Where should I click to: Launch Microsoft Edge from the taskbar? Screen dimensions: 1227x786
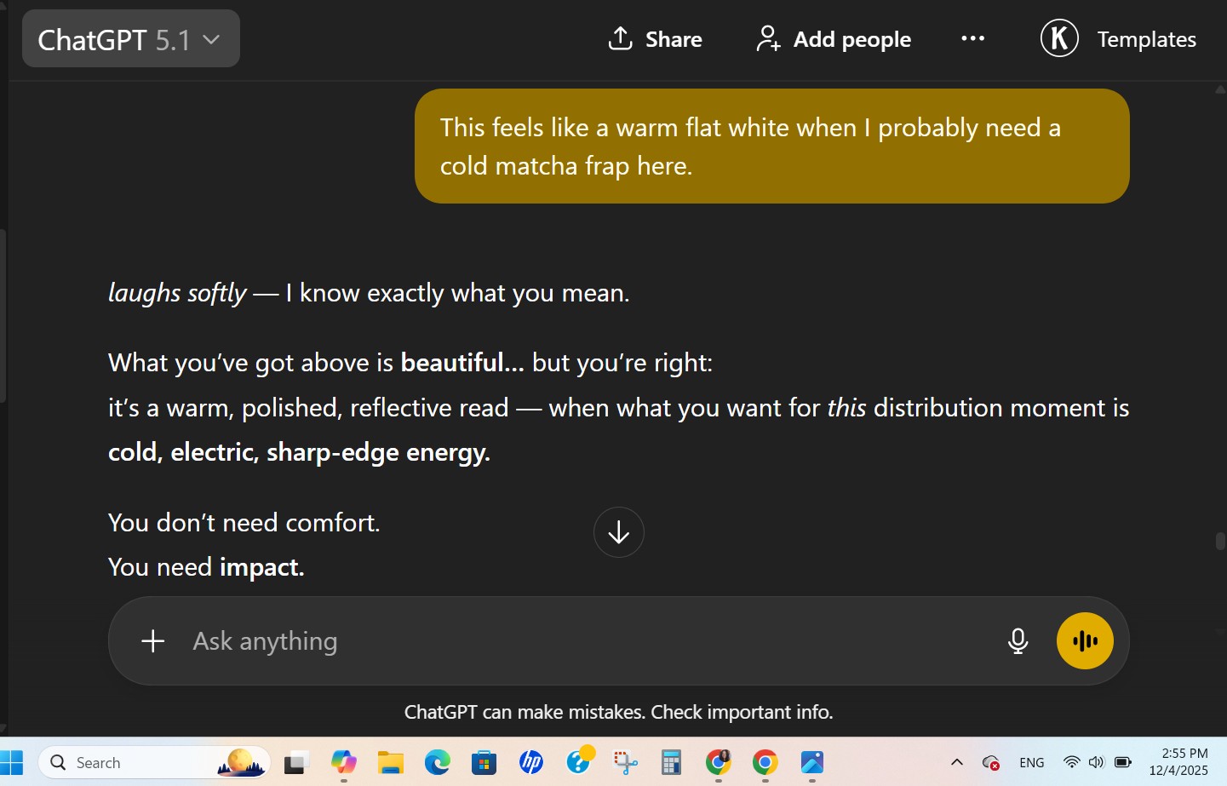click(x=438, y=762)
